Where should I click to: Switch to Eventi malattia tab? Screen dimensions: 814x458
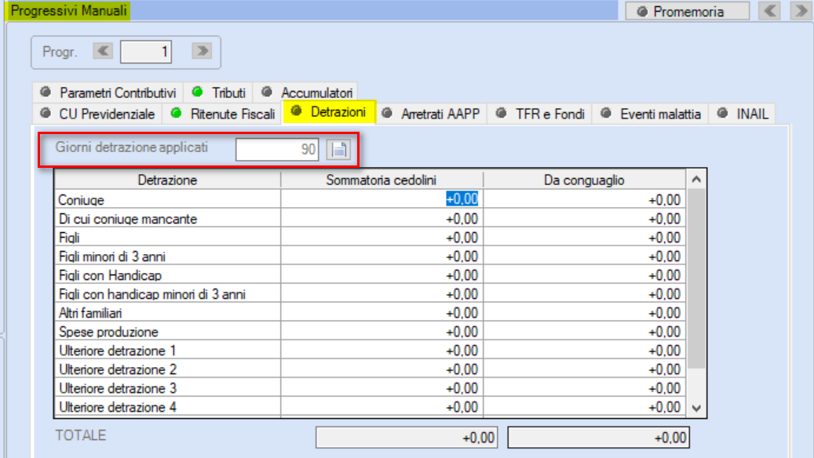coord(651,114)
